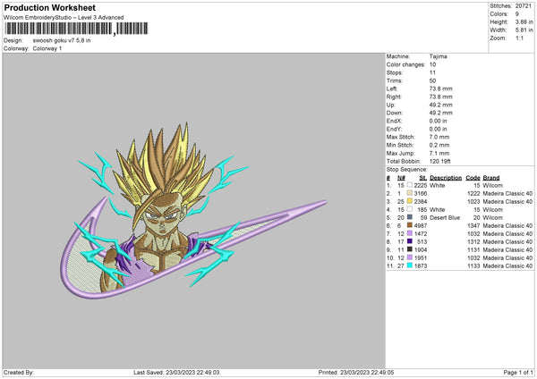Click the Stitches value '20721'
This screenshot has height=379, width=537.
point(524,6)
